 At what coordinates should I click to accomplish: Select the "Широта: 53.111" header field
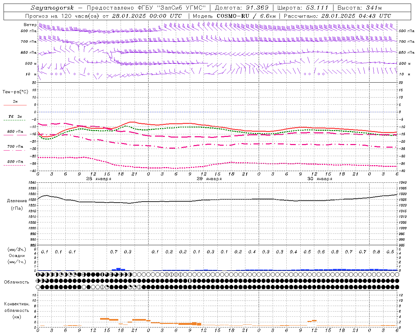click(x=303, y=8)
